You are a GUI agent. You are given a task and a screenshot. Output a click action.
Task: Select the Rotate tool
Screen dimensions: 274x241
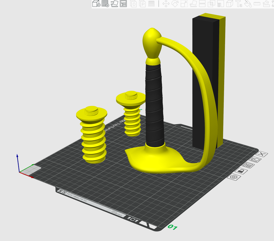pyautogui.click(x=175, y=4)
